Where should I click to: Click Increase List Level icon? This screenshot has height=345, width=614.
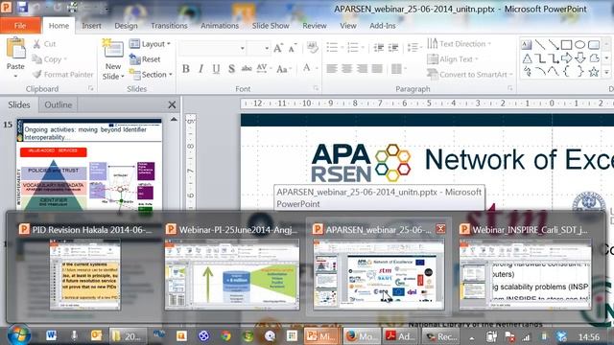pyautogui.click(x=393, y=48)
